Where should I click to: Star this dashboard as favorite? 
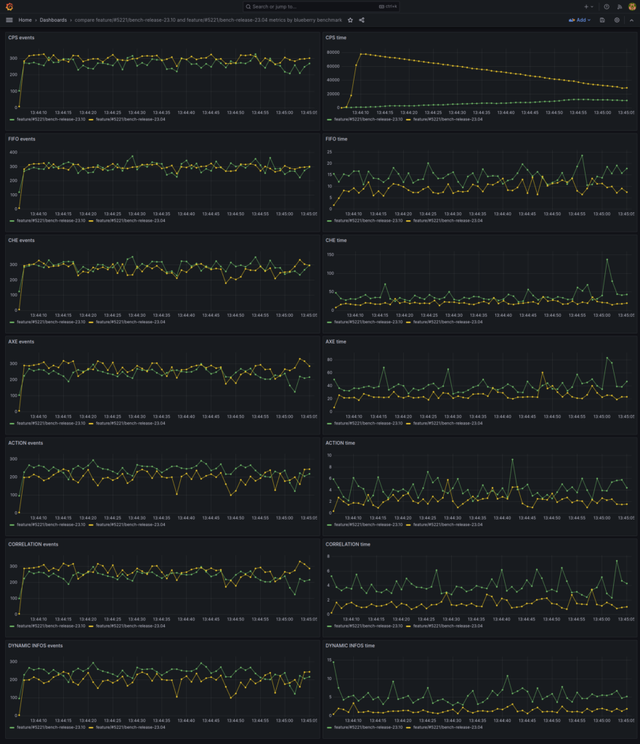pos(350,20)
